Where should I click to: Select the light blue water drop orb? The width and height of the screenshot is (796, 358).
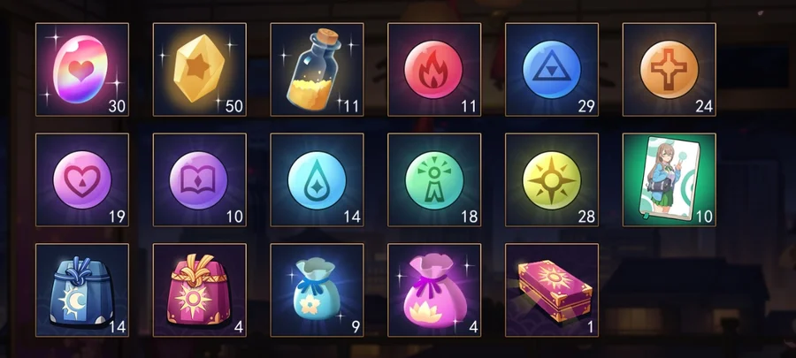317,180
